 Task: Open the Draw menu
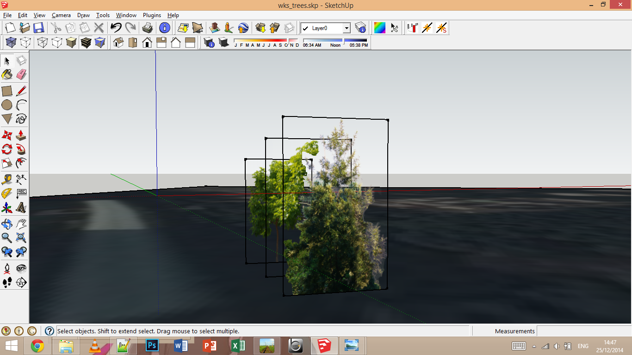point(83,15)
